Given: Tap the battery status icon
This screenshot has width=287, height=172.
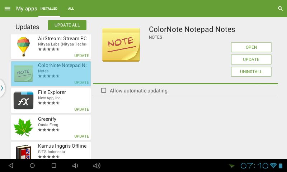Looking at the screenshot, I should point(281,166).
